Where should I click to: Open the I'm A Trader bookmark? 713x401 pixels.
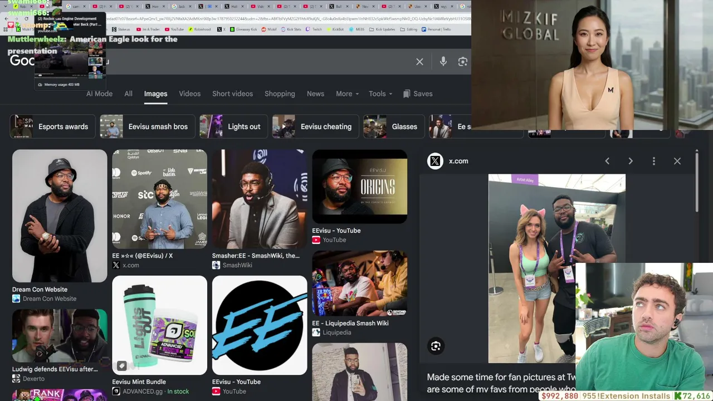pos(147,30)
